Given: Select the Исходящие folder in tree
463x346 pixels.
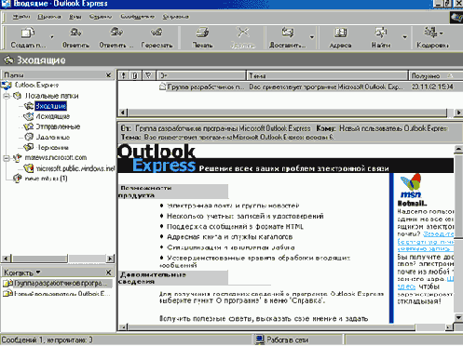Looking at the screenshot, I should pyautogui.click(x=53, y=116).
